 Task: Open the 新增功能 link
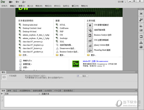[x=27, y=64]
